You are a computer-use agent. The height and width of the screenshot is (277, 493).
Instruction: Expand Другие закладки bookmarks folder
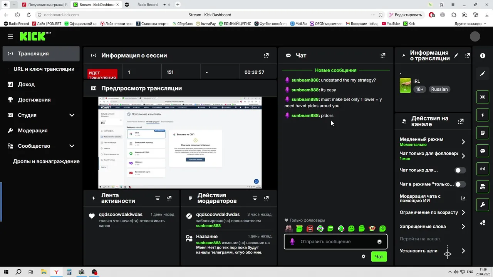tap(471, 23)
